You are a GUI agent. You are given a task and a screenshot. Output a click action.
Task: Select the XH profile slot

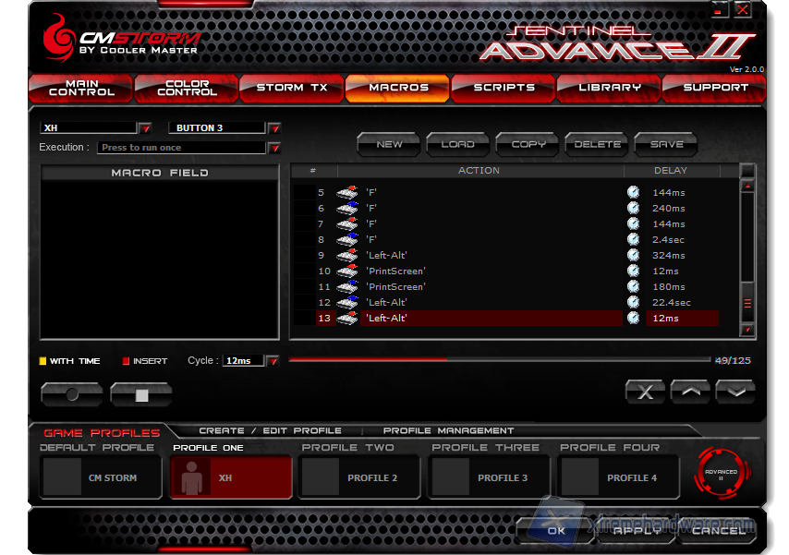pyautogui.click(x=230, y=477)
